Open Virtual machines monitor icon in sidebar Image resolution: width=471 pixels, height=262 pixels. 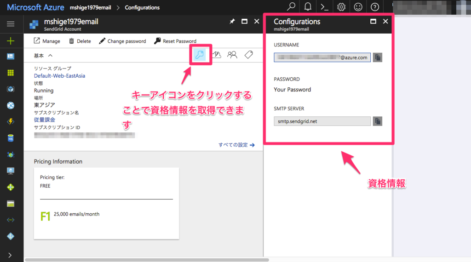11,171
